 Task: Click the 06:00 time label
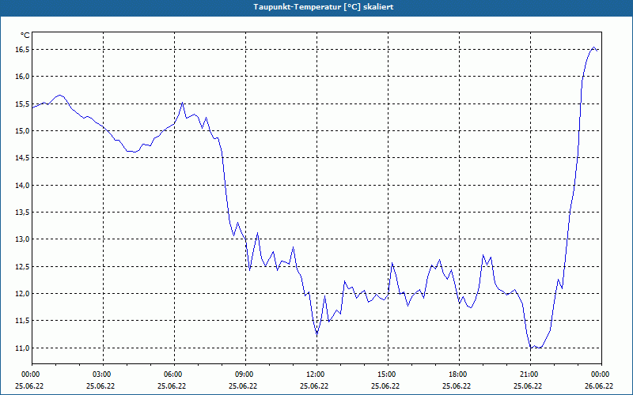point(174,374)
